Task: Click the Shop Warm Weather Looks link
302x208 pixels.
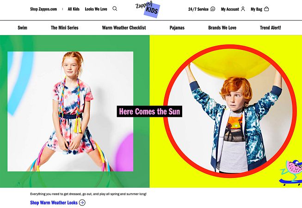Action: (54, 202)
